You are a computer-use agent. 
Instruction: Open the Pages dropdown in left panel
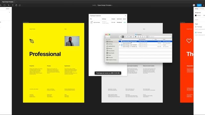pos(8,9)
